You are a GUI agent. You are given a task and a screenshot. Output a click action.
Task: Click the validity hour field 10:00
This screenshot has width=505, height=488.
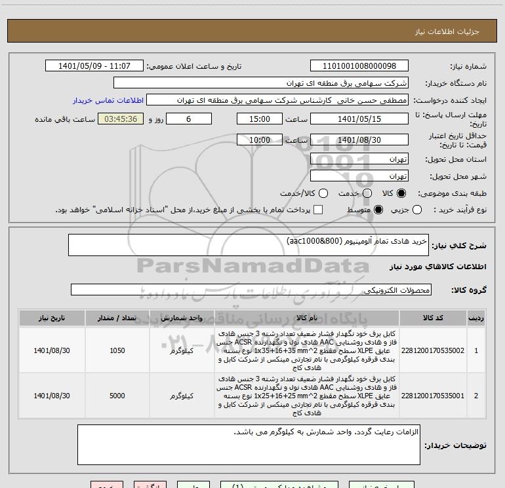pyautogui.click(x=260, y=140)
